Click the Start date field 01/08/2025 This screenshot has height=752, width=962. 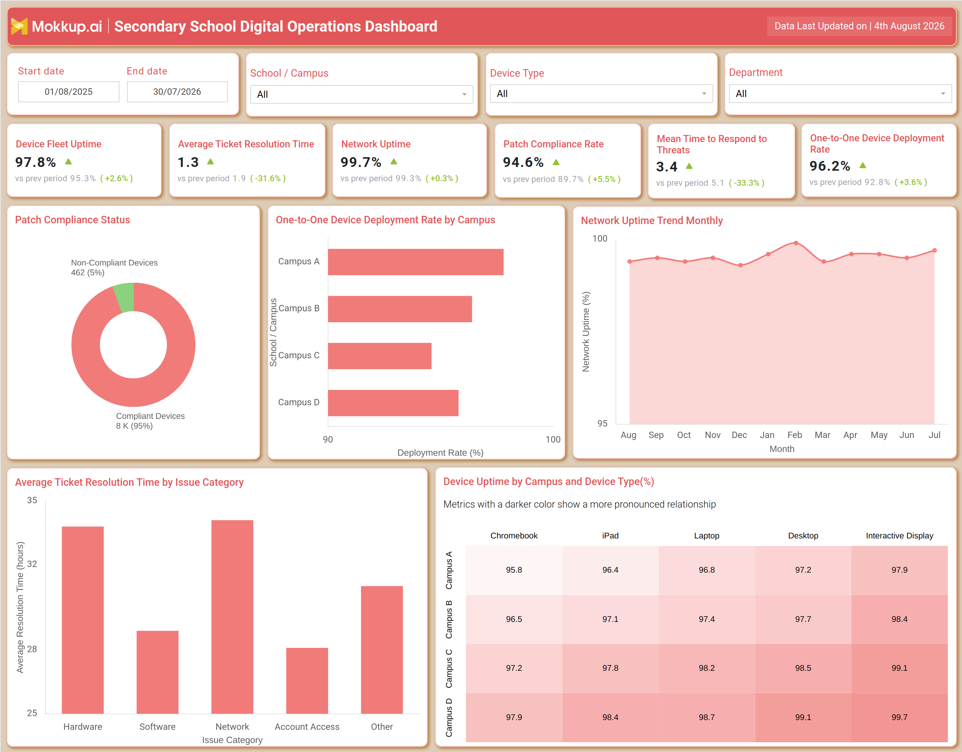click(x=69, y=92)
